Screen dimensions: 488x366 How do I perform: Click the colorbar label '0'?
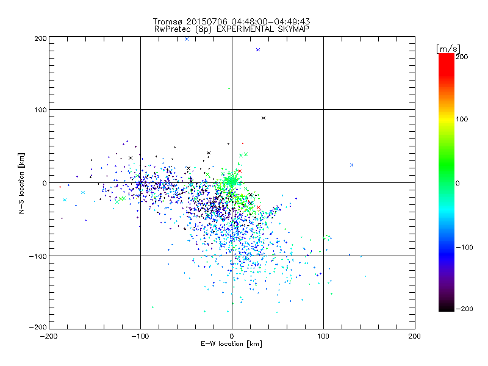coord(457,184)
